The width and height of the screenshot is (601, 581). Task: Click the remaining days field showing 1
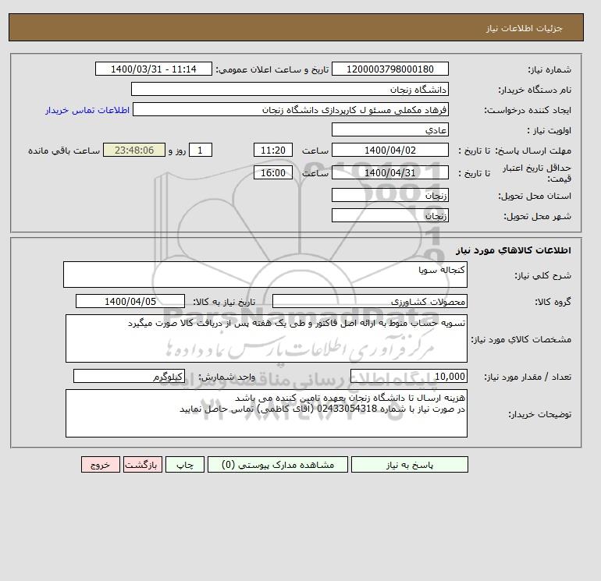pos(200,151)
